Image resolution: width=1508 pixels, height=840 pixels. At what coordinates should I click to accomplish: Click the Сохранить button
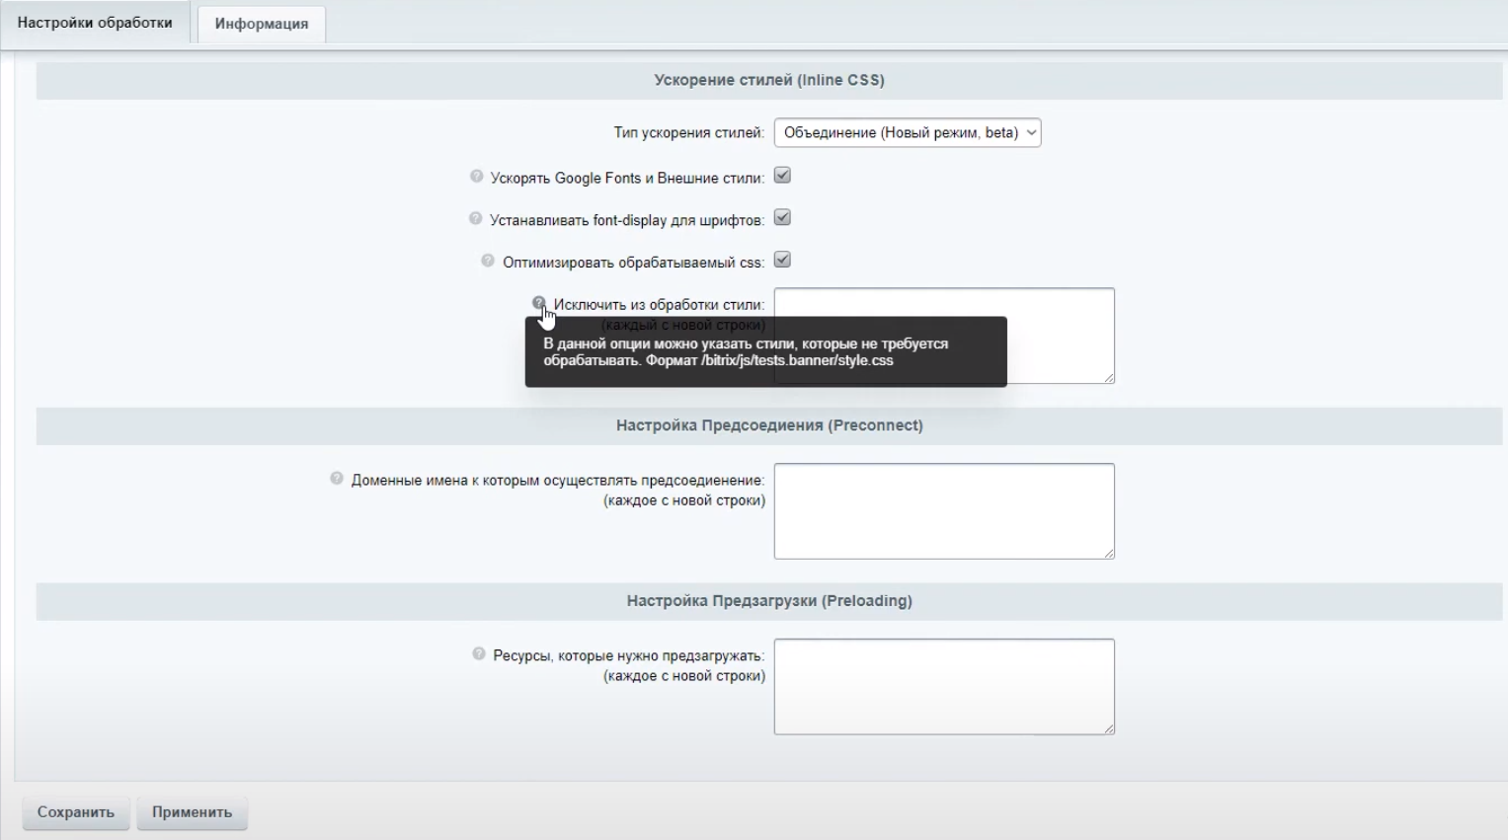click(x=76, y=812)
